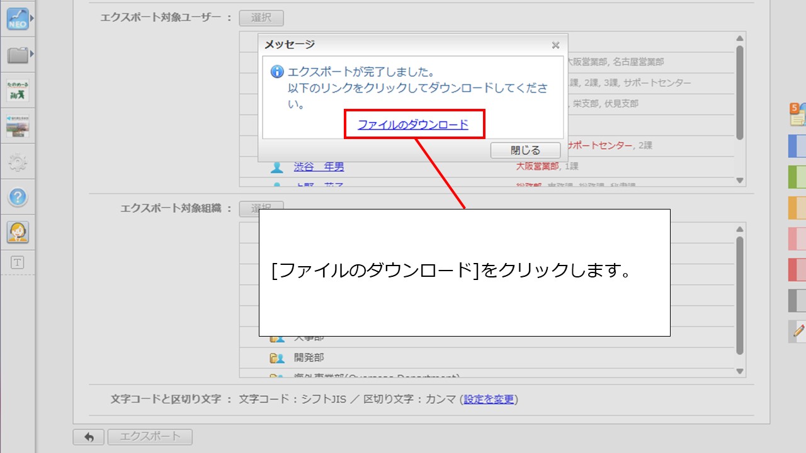Click the 渋谷 年男 user link
This screenshot has width=806, height=453.
[319, 167]
